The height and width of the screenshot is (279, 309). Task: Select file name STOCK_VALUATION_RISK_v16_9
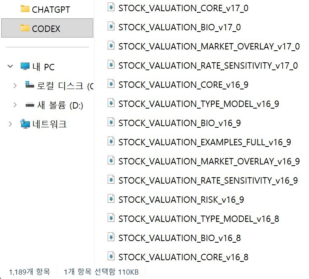click(x=181, y=200)
